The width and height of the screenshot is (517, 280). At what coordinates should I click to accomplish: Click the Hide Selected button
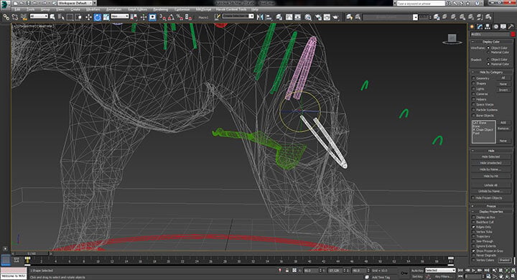click(x=490, y=157)
